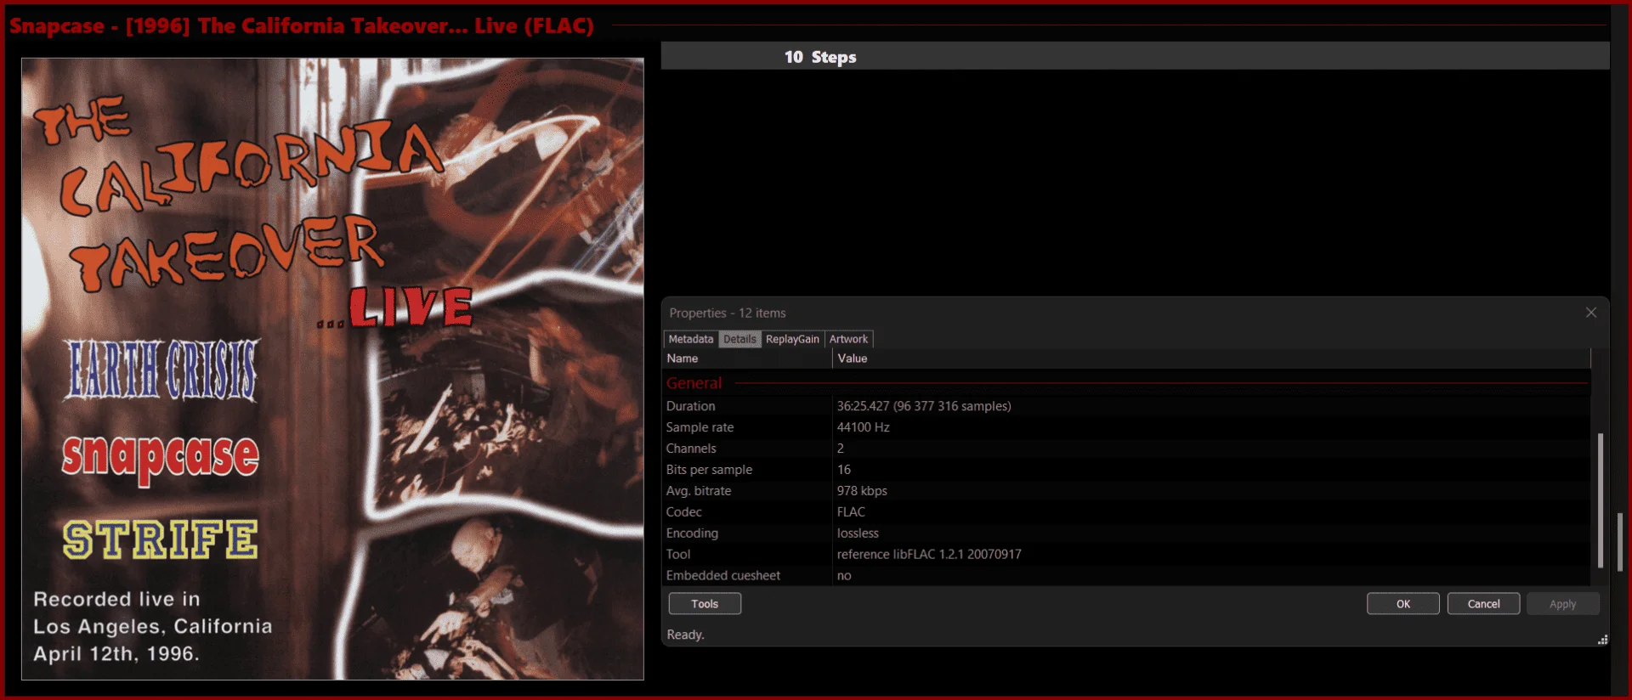Click the Embedded cuesheet row

point(1126,576)
